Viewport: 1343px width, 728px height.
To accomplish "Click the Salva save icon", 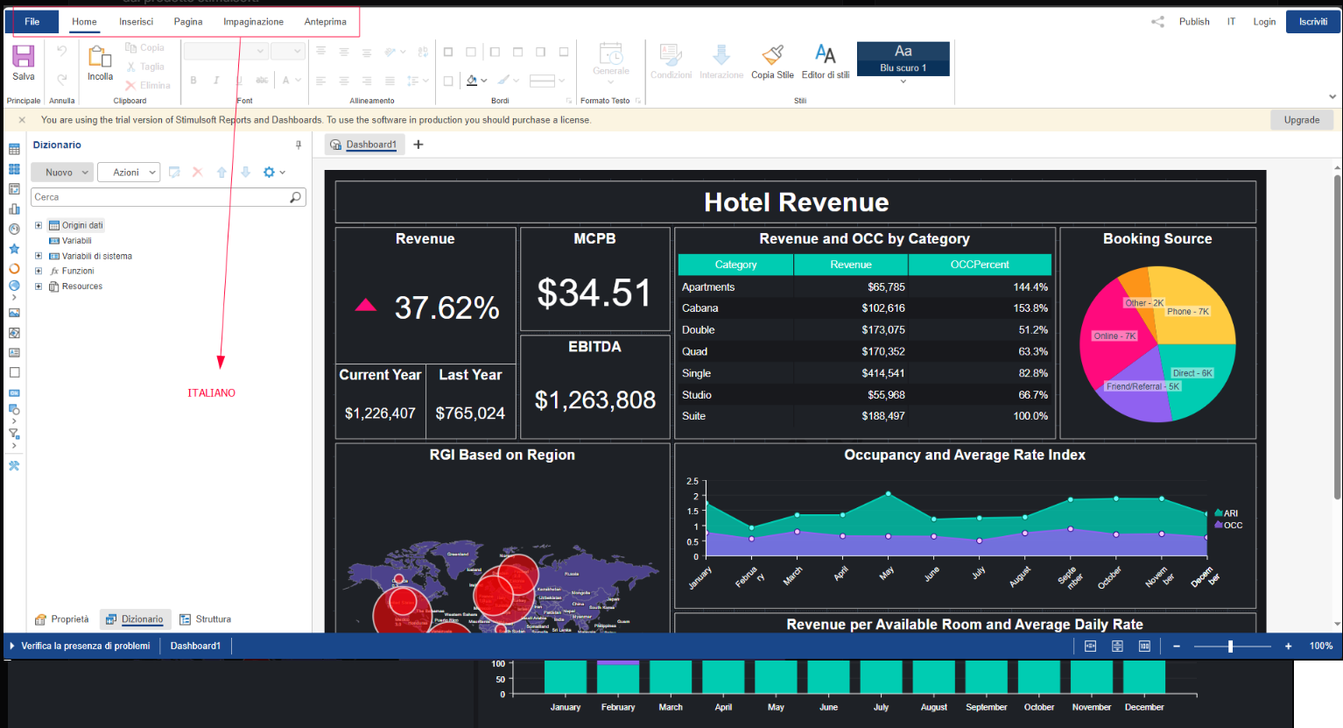I will coord(24,56).
